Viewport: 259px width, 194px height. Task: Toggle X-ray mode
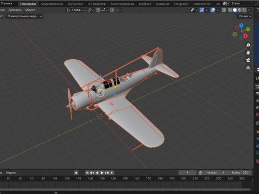tap(224, 10)
